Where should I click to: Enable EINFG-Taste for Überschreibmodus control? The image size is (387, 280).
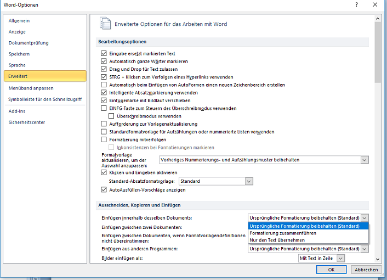pos(104,108)
